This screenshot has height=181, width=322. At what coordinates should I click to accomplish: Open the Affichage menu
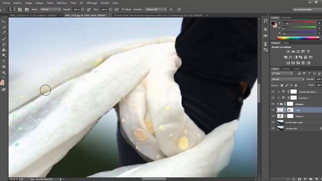92,3
